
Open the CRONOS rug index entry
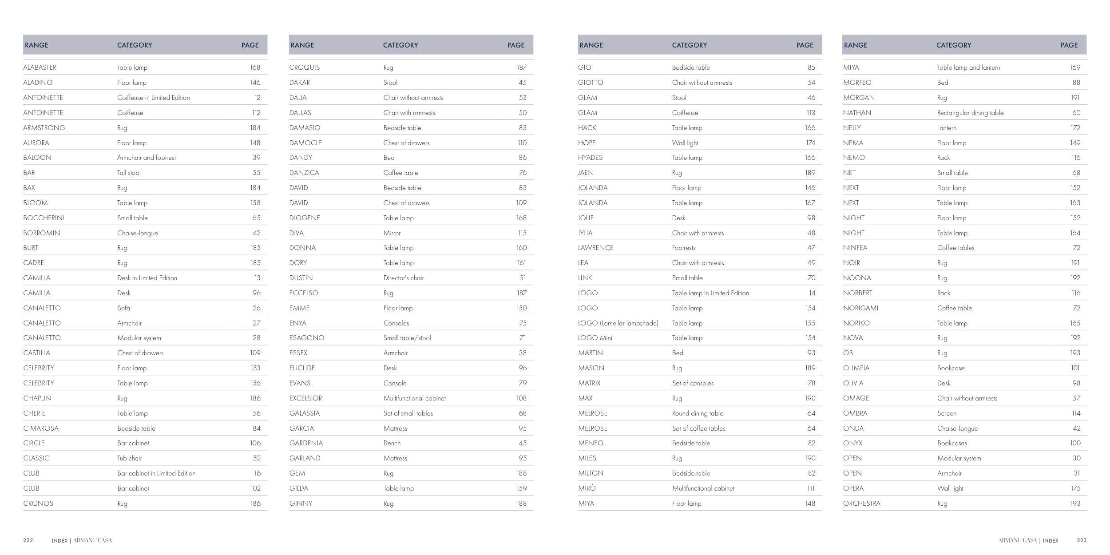tap(38, 503)
